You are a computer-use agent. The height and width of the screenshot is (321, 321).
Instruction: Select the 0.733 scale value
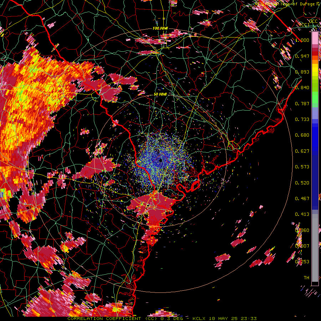click(302, 119)
